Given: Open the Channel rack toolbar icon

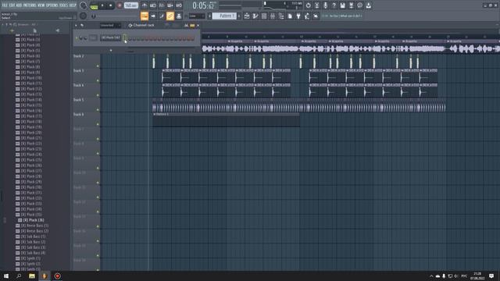Looking at the screenshot, I should (x=264, y=16).
